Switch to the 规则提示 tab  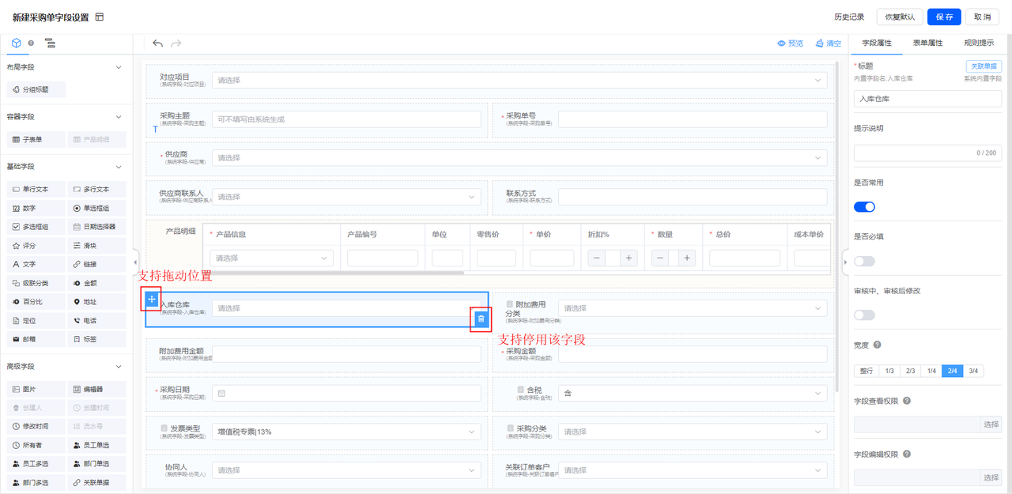click(x=979, y=43)
